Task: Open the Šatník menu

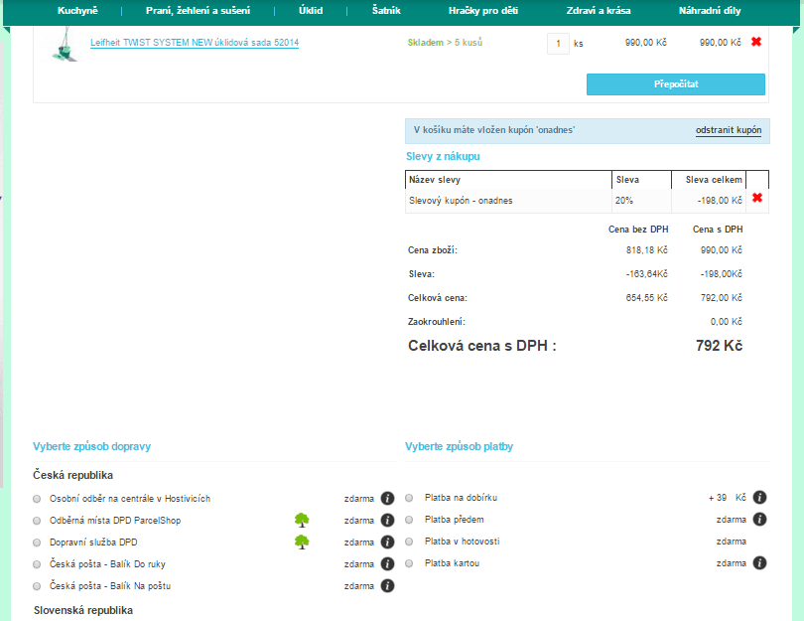Action: point(386,11)
